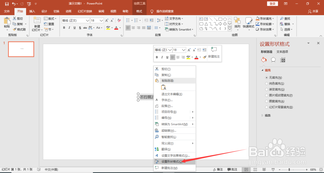This screenshot has height=173, width=324.
Task: Open Text Direction (文字方向) dropdown
Action: (174, 18)
